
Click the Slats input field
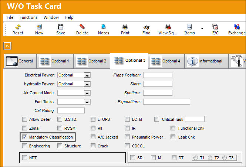point(158,84)
